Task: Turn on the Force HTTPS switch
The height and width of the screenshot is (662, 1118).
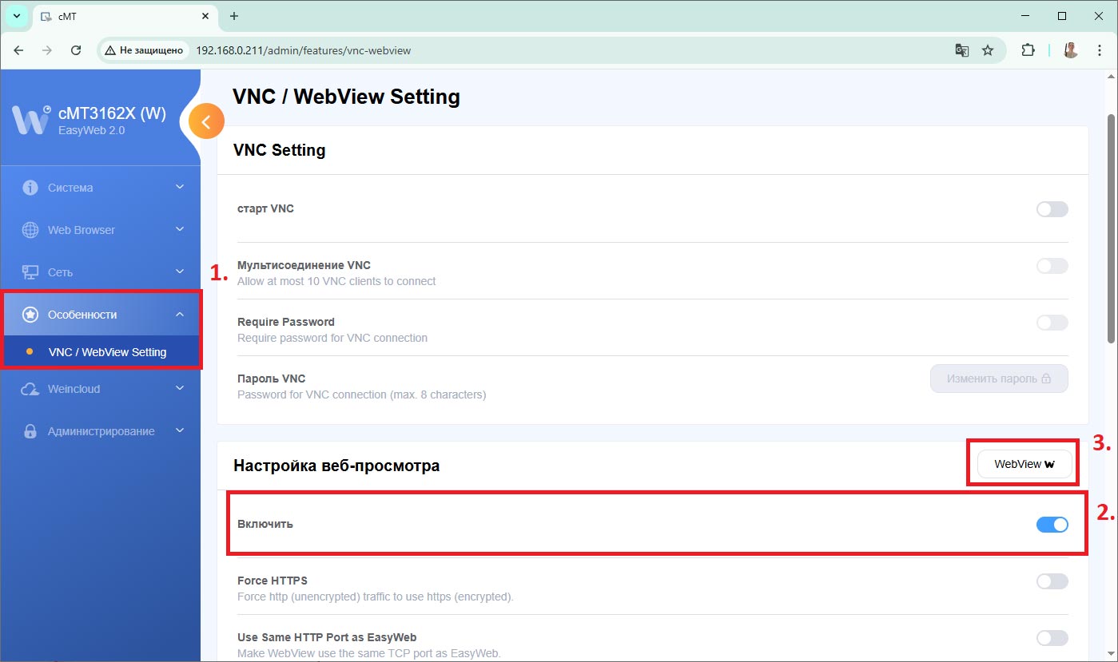Action: [1052, 581]
